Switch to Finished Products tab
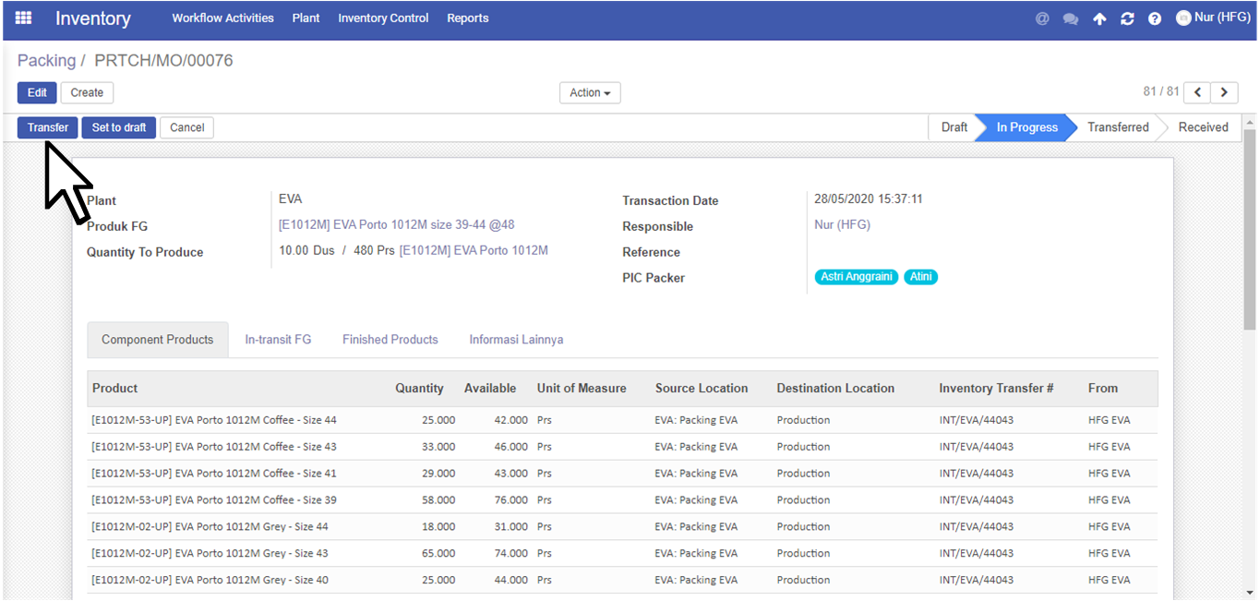Screen dimensions: 1260x601 coord(390,340)
